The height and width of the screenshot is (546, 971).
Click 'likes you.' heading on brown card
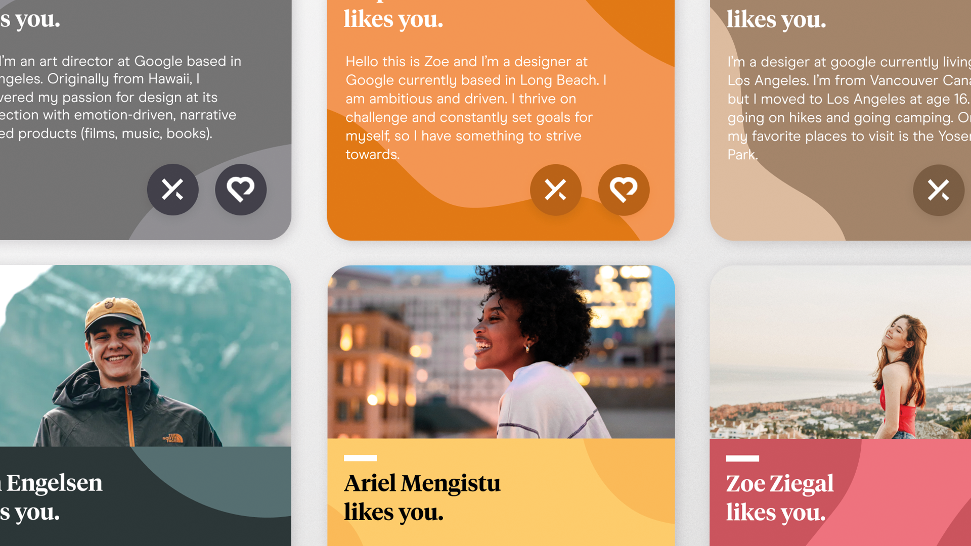coord(776,20)
